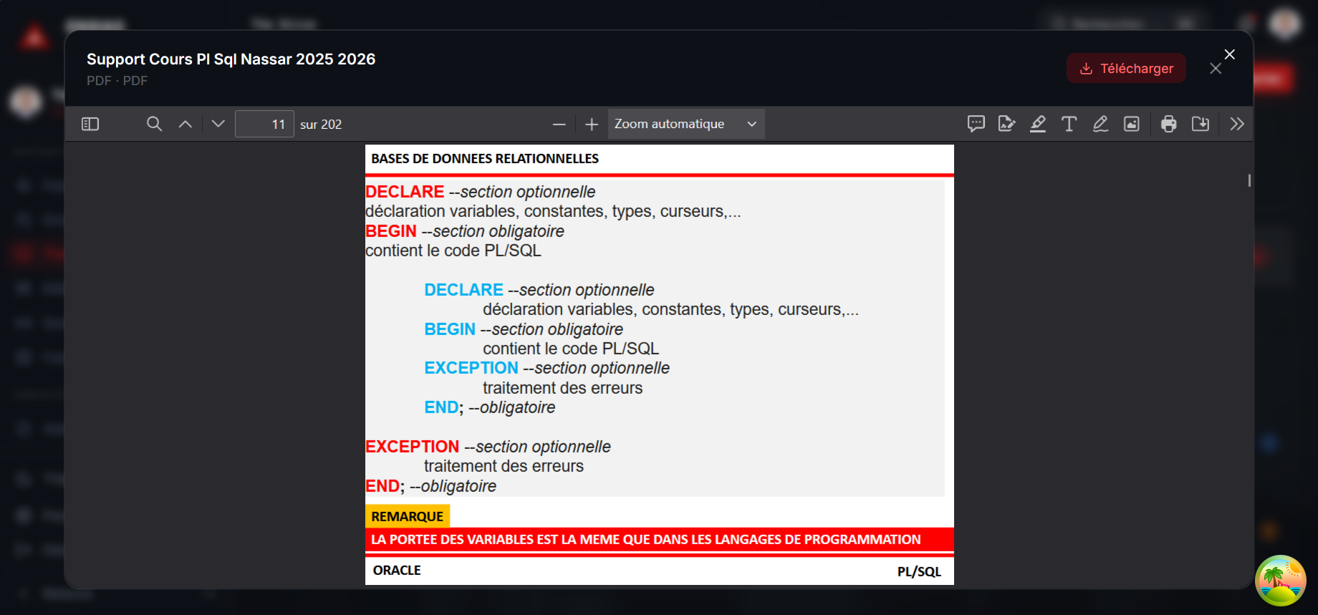The image size is (1318, 615).
Task: Activate the highlight tool
Action: click(1038, 124)
